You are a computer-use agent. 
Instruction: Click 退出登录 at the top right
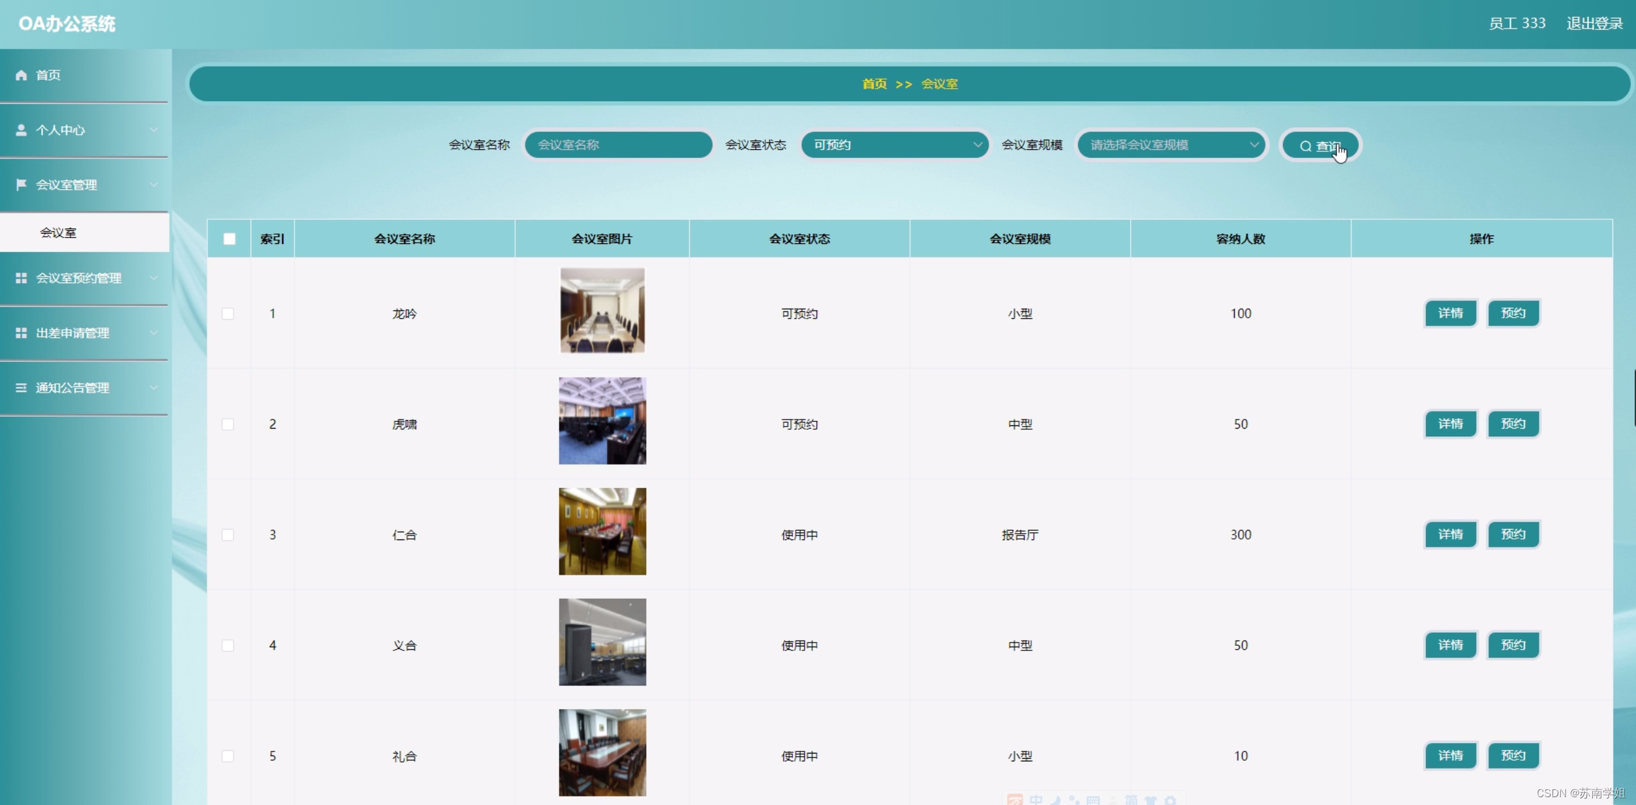click(1594, 24)
